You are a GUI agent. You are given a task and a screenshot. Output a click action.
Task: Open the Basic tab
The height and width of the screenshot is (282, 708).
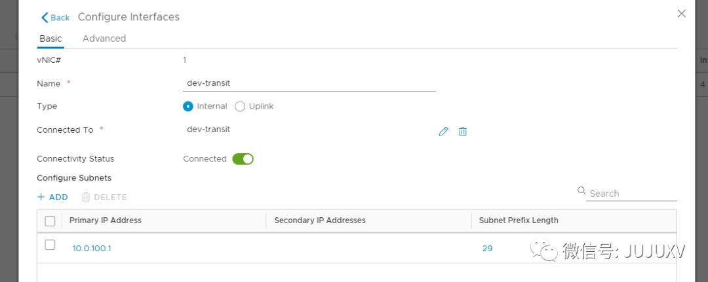pos(50,39)
